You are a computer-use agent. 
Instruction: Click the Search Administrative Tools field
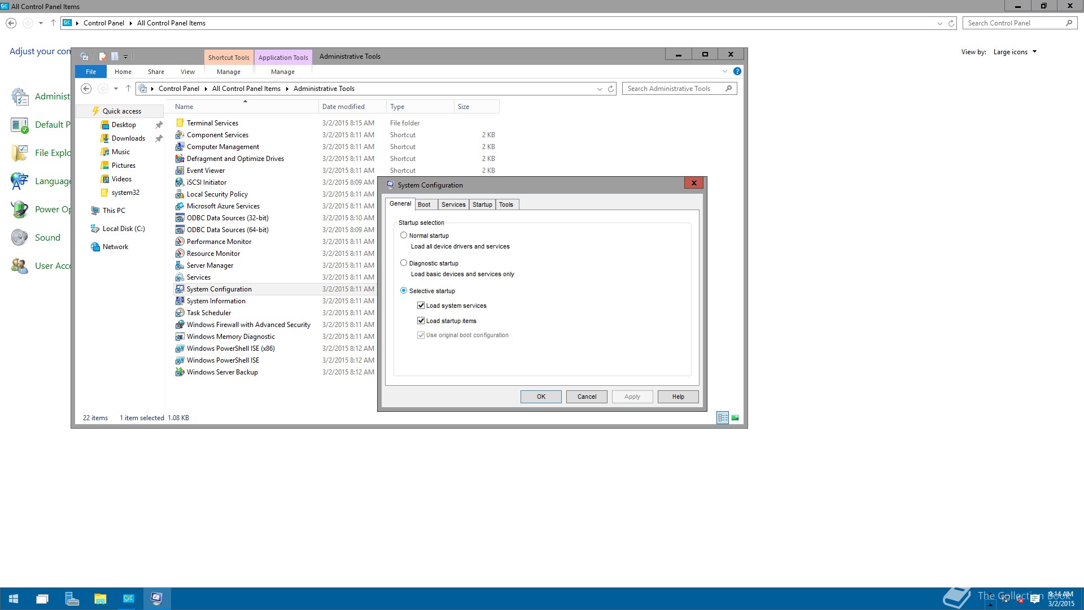679,89
